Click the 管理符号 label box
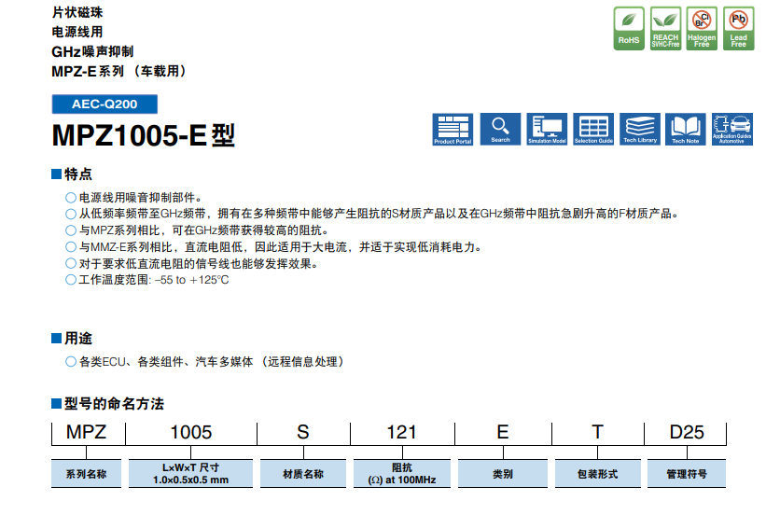Viewport: 780px width, 515px height. [x=687, y=474]
